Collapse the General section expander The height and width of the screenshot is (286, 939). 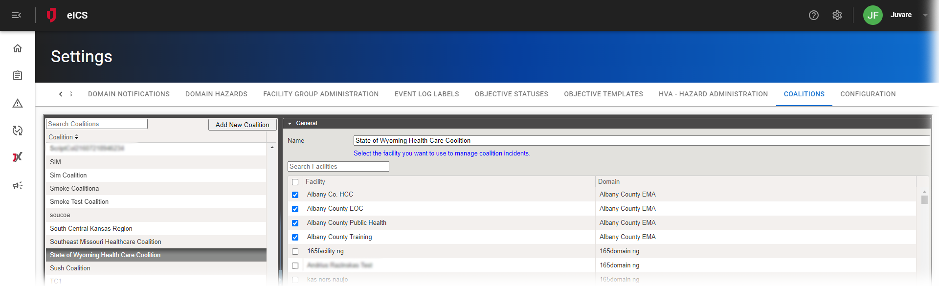point(290,123)
